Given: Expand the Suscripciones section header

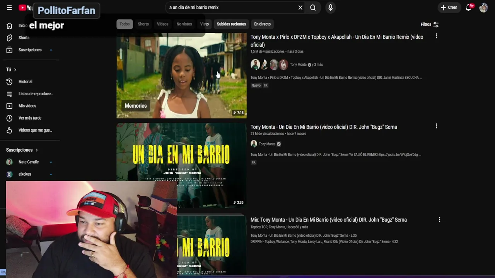Looking at the screenshot, I should pyautogui.click(x=22, y=150).
